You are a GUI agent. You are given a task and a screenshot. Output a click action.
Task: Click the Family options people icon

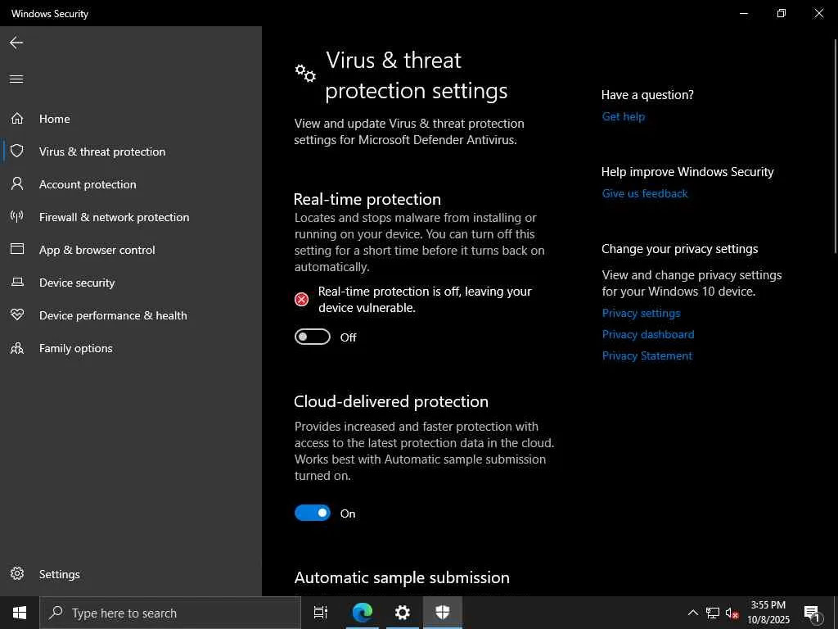[16, 348]
